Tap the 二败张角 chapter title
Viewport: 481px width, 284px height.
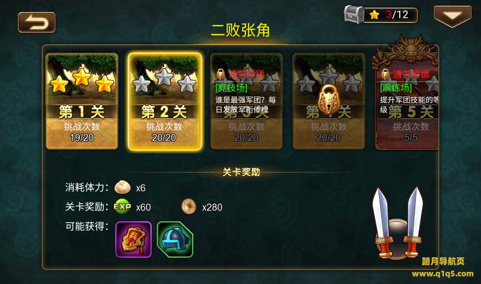coord(240,30)
